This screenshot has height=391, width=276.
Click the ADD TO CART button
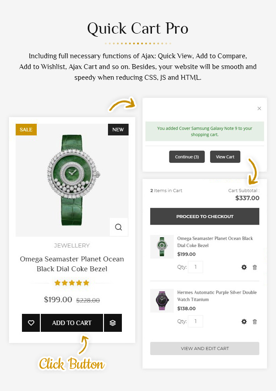click(72, 323)
